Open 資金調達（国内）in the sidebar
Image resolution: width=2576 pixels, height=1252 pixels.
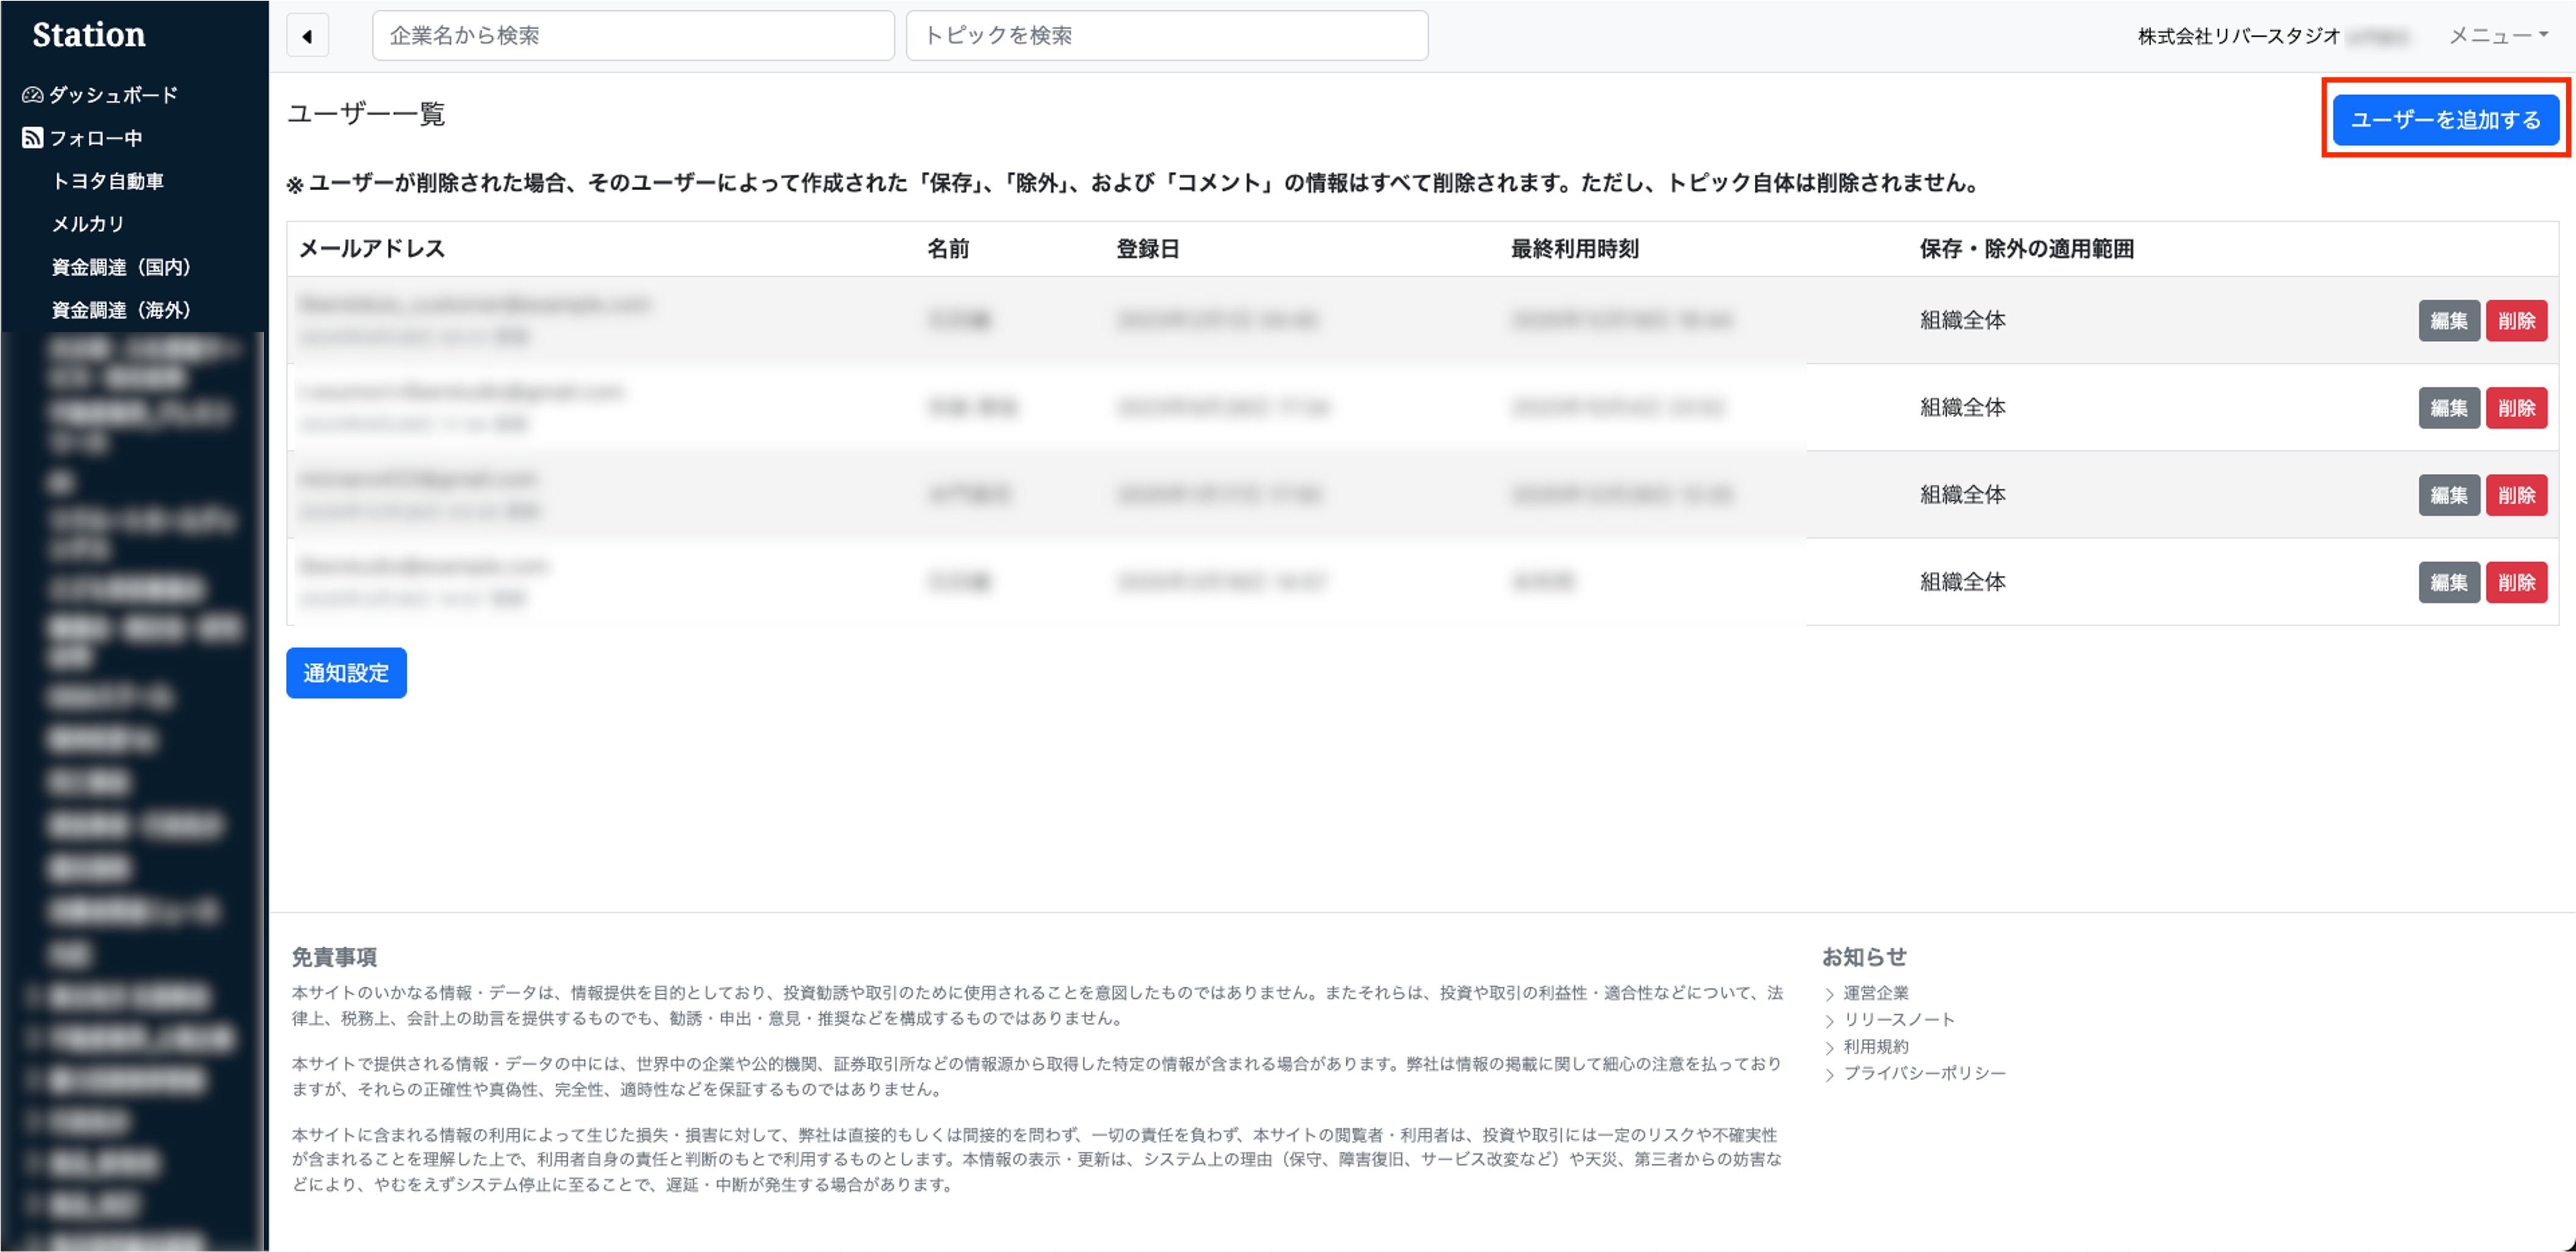tap(121, 267)
